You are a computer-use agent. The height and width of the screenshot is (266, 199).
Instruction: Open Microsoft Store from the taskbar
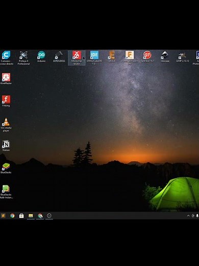click(x=21, y=216)
